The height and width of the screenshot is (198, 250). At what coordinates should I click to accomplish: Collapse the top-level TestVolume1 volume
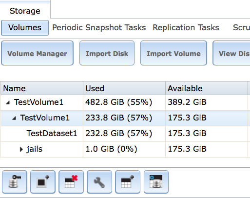point(8,102)
